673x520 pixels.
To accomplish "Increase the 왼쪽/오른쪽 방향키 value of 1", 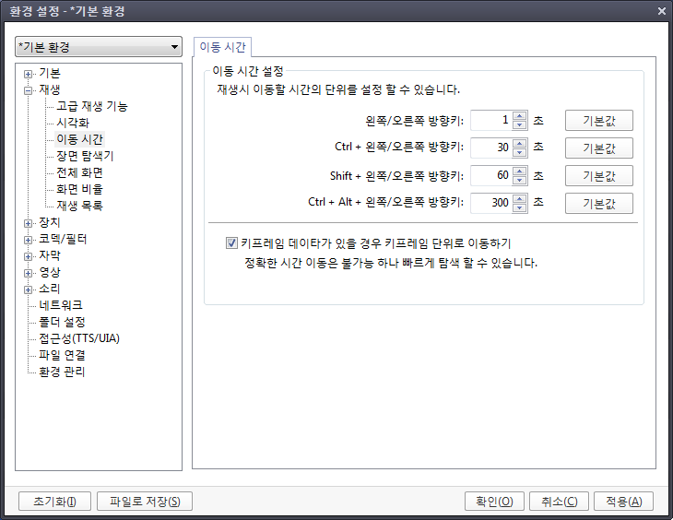I will [x=519, y=116].
